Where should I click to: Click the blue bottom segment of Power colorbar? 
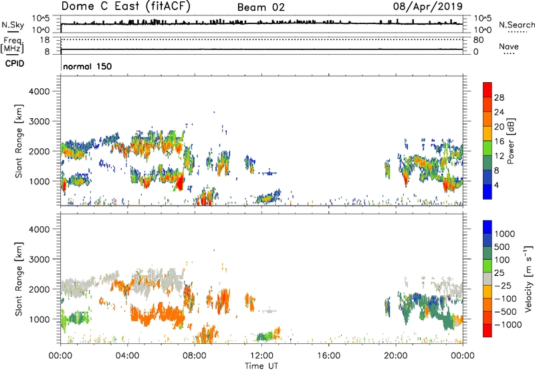click(488, 192)
